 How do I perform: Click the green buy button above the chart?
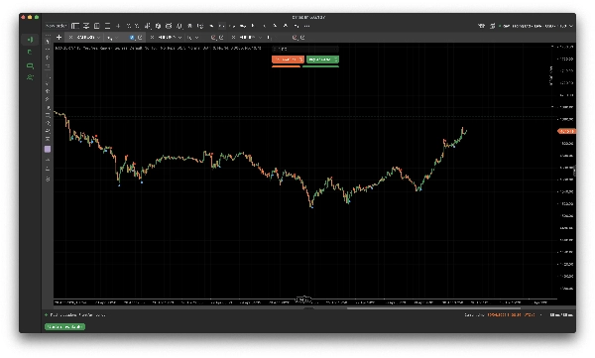click(322, 60)
